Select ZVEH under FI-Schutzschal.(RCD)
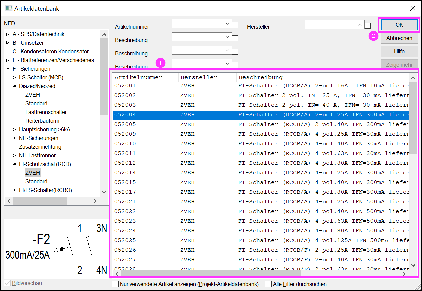 point(33,173)
